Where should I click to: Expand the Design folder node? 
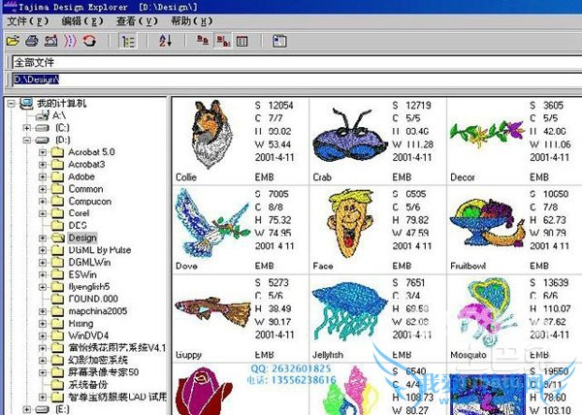coord(43,239)
